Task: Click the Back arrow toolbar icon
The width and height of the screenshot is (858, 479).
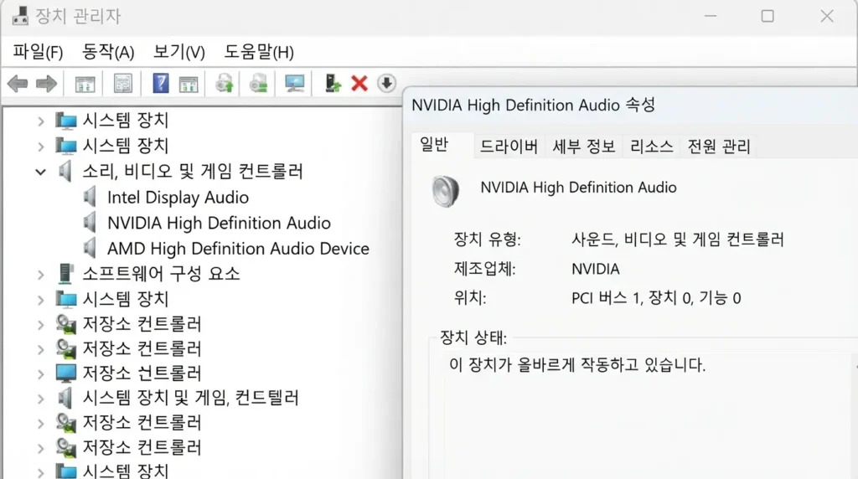Action: coord(18,84)
